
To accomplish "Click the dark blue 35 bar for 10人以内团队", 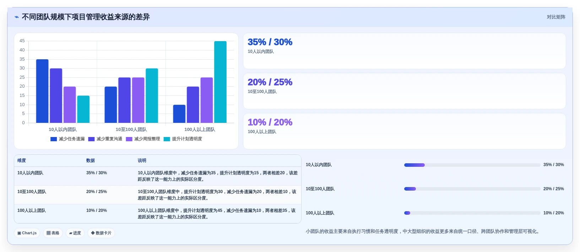I will point(42,91).
